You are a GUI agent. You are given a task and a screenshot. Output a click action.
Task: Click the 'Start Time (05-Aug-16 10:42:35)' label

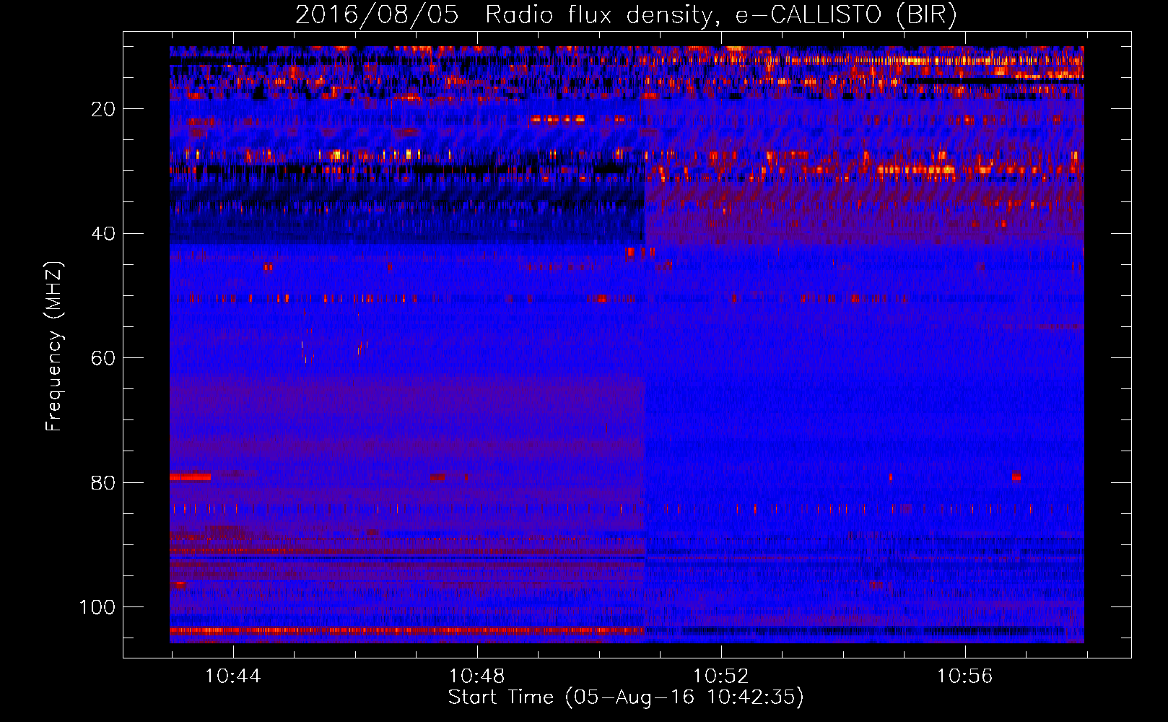click(626, 697)
